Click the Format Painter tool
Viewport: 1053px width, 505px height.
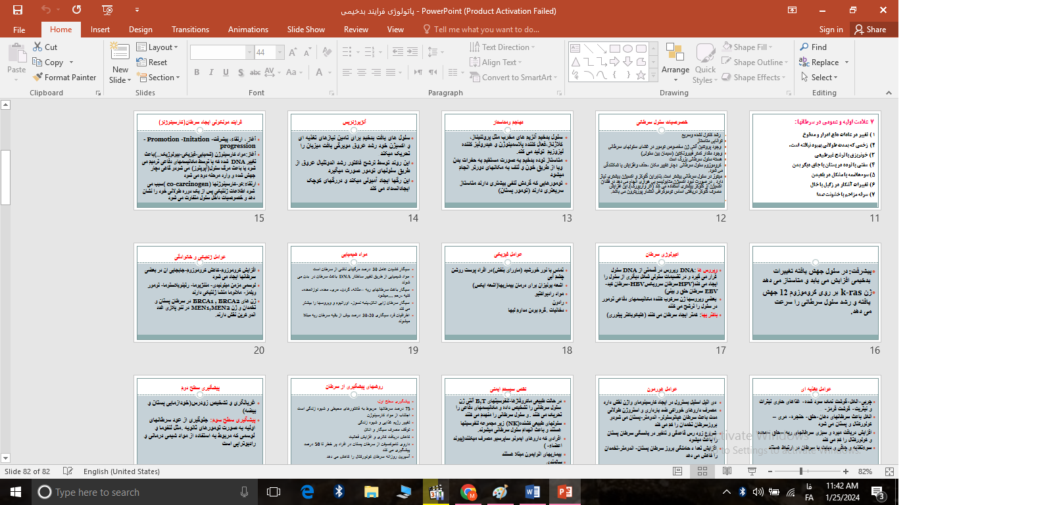coord(64,78)
